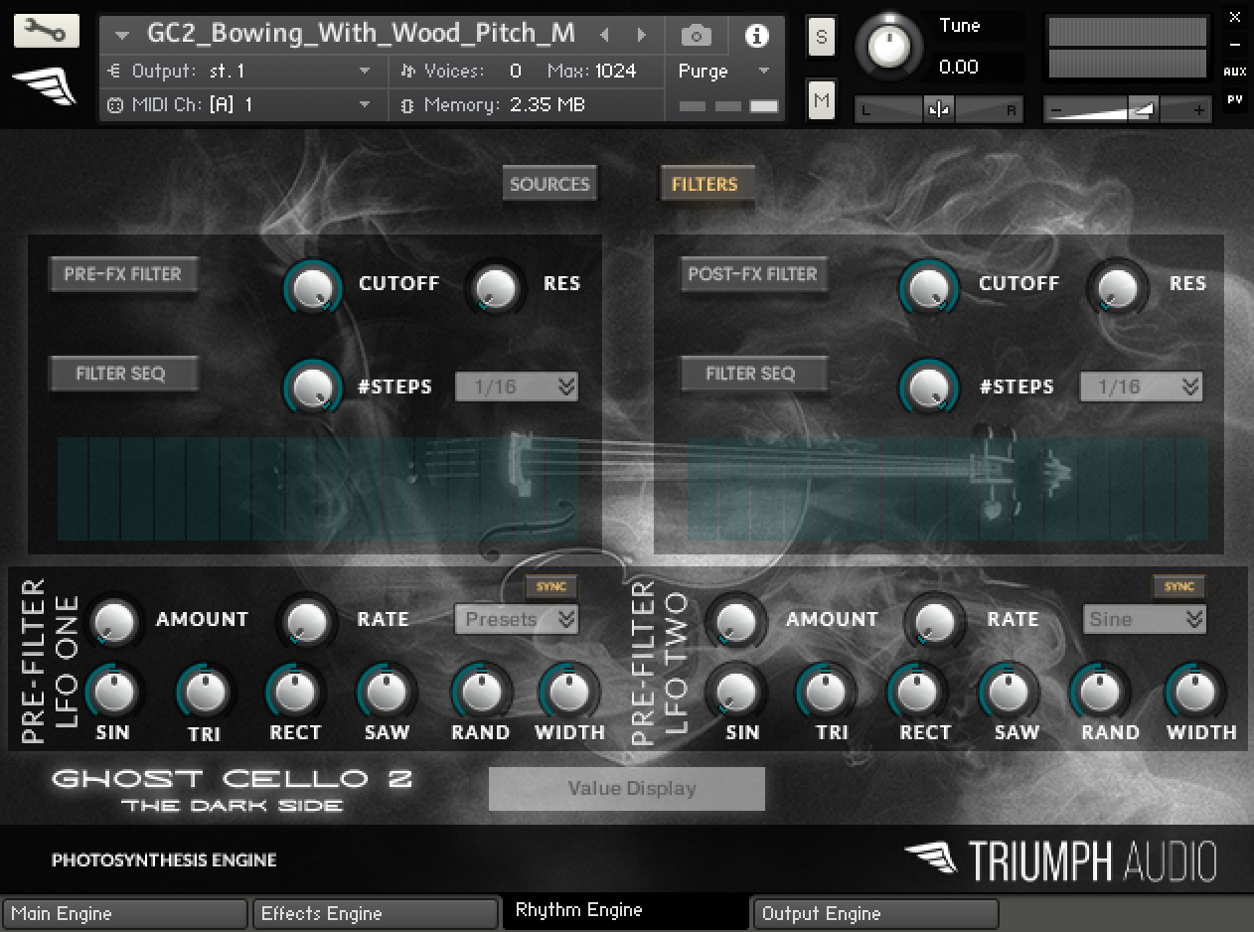Mute the instrument with M button
Viewport: 1254px width, 932px height.
click(821, 99)
